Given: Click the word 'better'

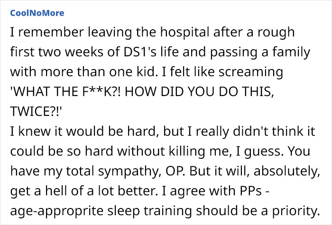Looking at the screenshot, I should [138, 191].
